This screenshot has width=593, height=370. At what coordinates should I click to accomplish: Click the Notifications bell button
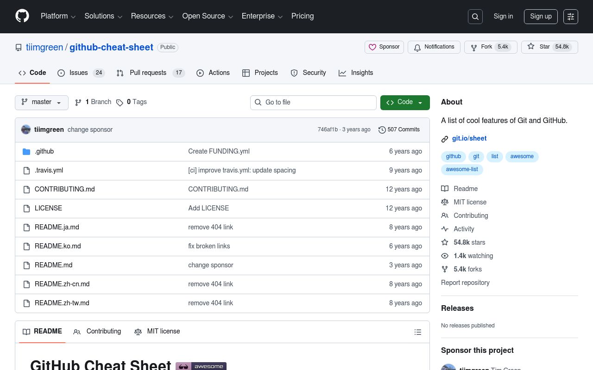pos(434,47)
